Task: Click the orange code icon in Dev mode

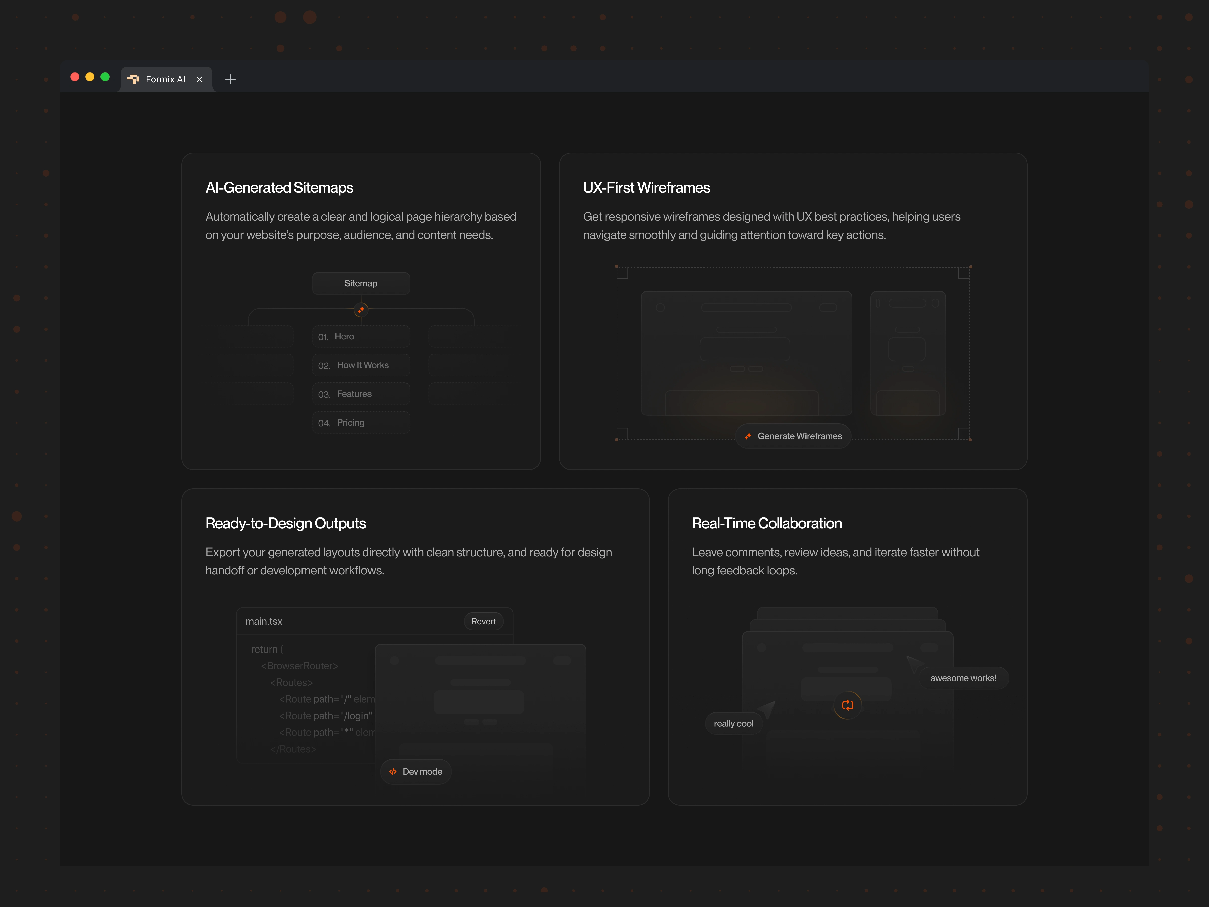Action: (392, 771)
